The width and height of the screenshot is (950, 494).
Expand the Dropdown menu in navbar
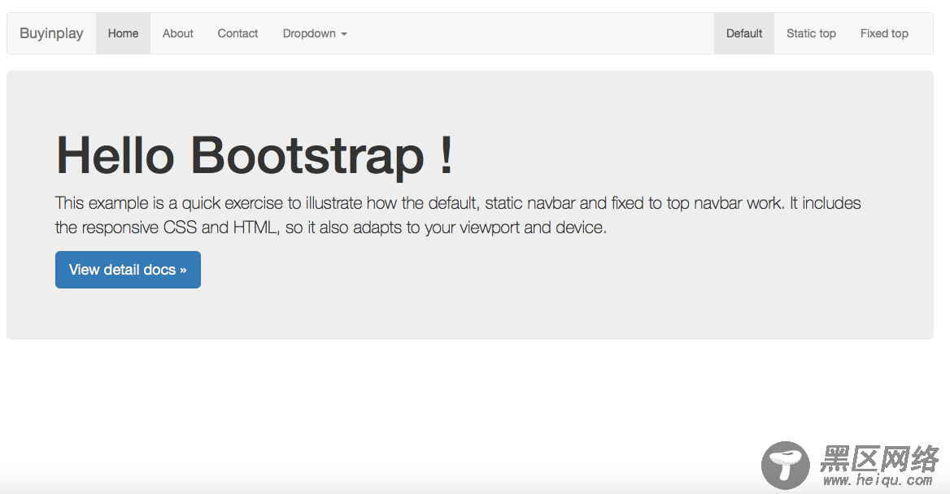point(315,33)
